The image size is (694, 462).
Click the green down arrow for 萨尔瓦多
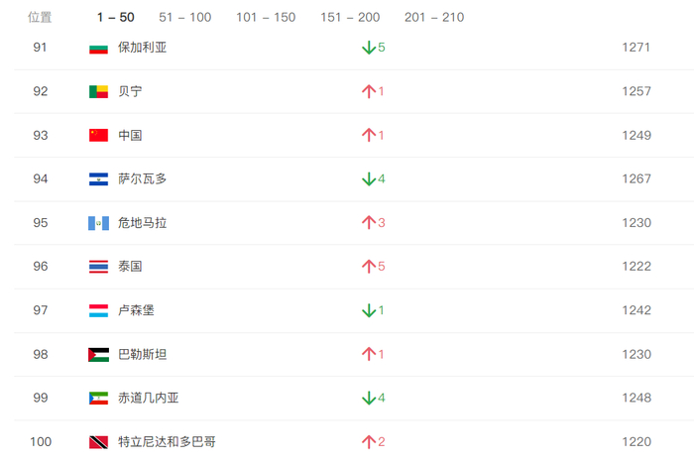click(368, 179)
